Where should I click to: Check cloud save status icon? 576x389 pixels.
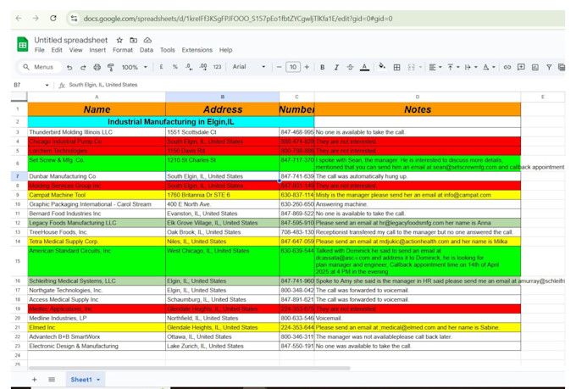(147, 40)
